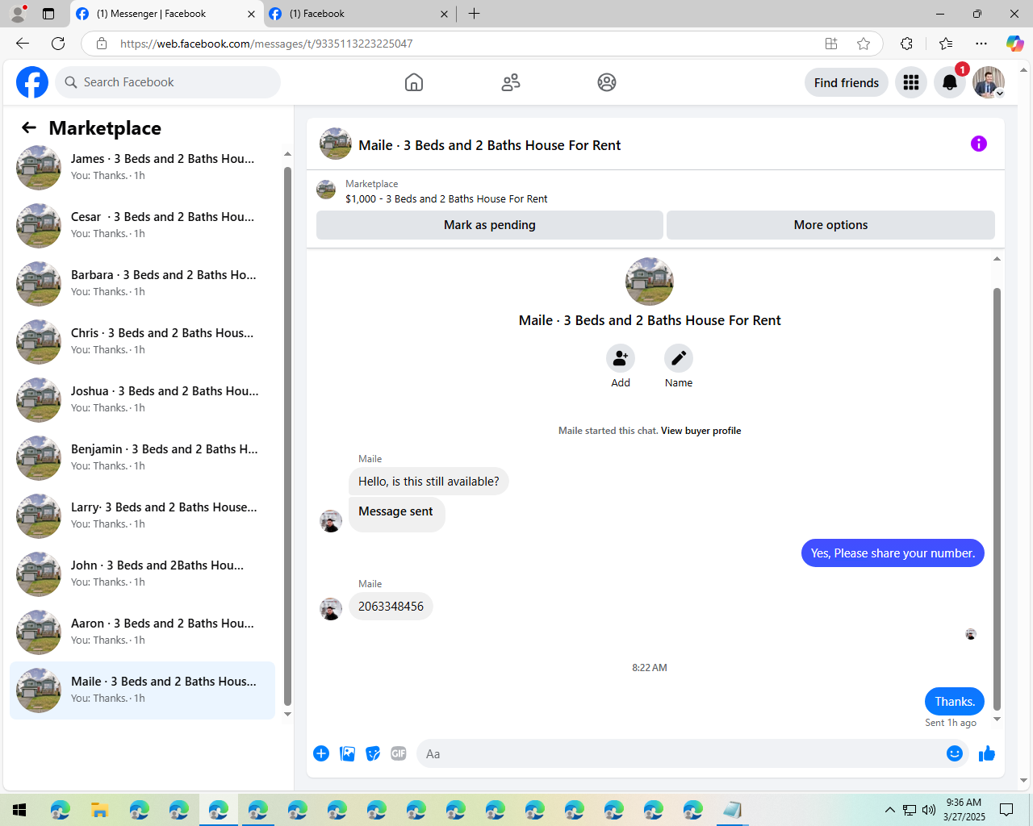Open the Cesar conversation
The image size is (1033, 826).
tap(142, 225)
